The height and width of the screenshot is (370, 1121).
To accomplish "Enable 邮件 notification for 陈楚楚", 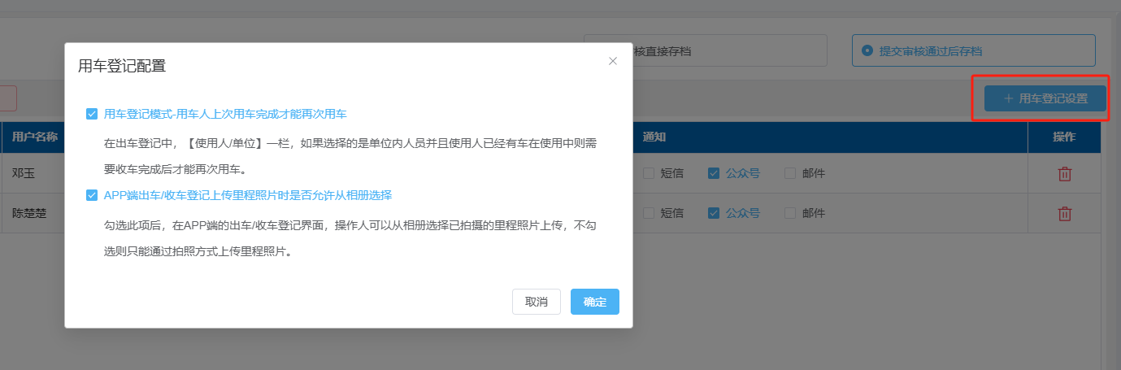I will tap(790, 213).
